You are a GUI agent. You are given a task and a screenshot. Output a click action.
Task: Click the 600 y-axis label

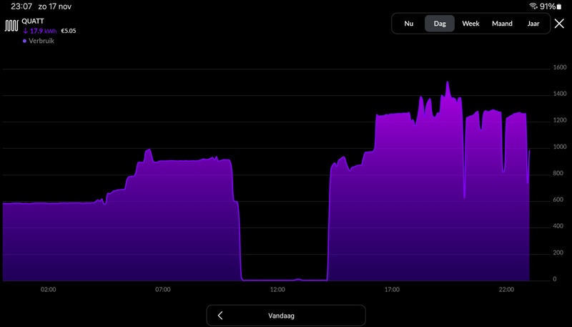(x=560, y=200)
